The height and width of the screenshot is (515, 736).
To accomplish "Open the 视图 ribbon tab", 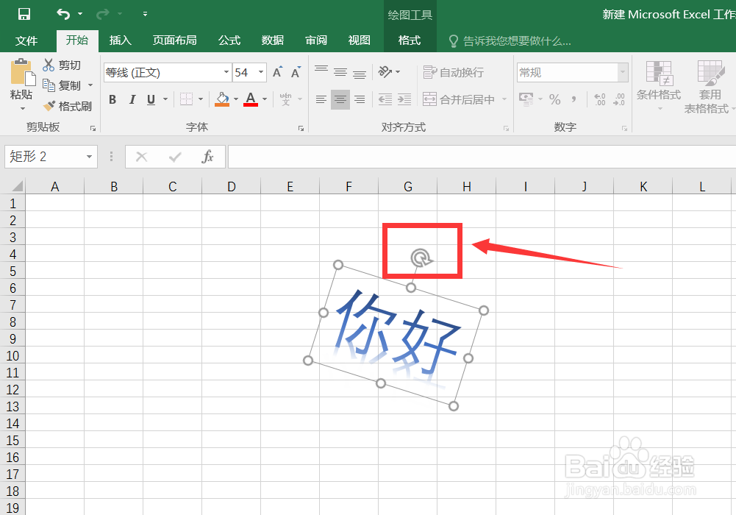I will click(359, 40).
